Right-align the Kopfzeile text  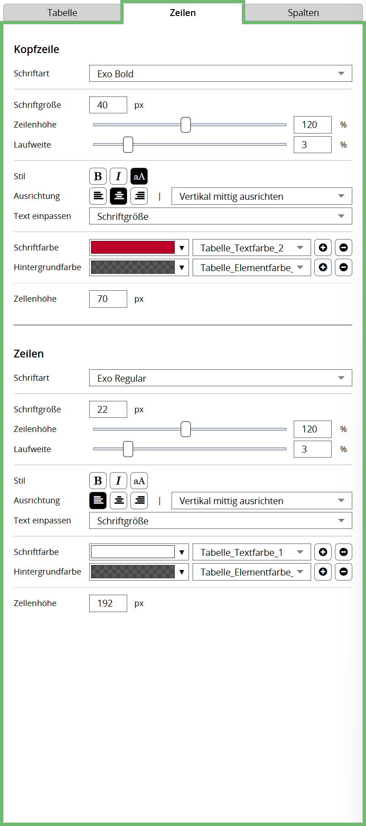[x=139, y=196]
